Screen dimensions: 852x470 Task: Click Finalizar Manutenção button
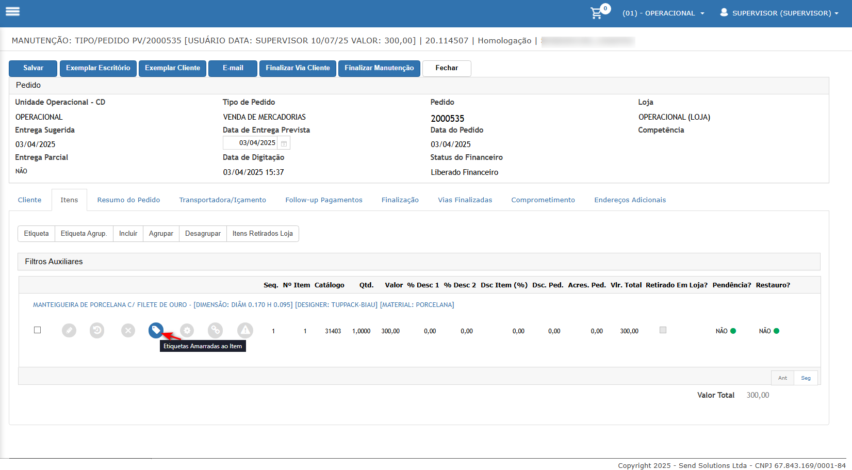[x=379, y=68]
